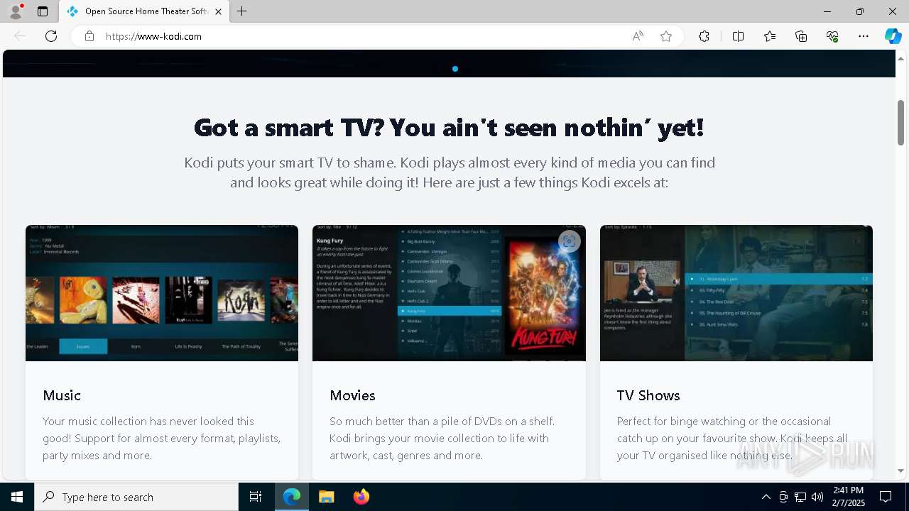
Task: Launch the Copilot sidebar icon
Action: 893,36
